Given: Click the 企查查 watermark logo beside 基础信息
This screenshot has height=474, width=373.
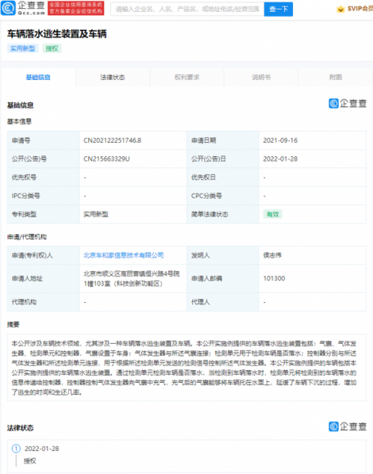Looking at the screenshot, I should [348, 104].
